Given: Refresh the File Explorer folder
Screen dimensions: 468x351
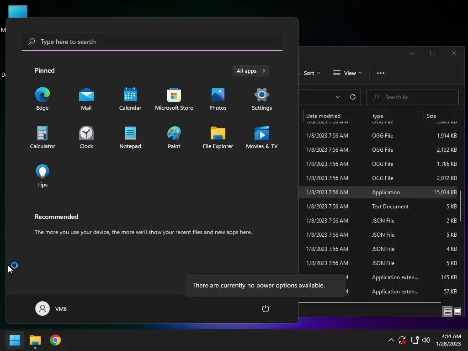Looking at the screenshot, I should click(353, 97).
